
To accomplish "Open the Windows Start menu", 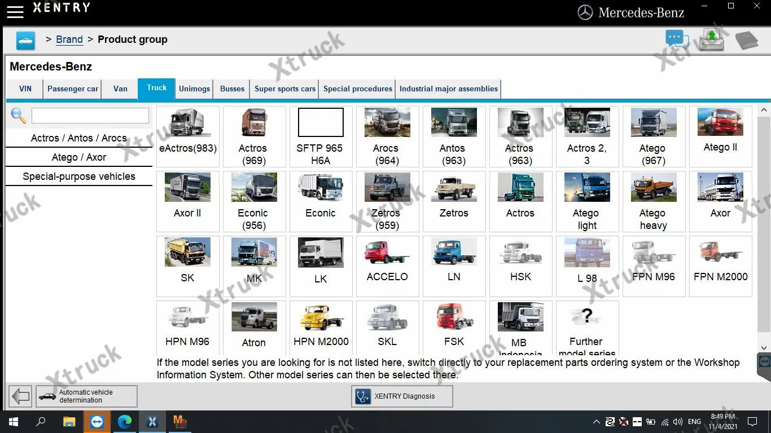I will click(13, 422).
